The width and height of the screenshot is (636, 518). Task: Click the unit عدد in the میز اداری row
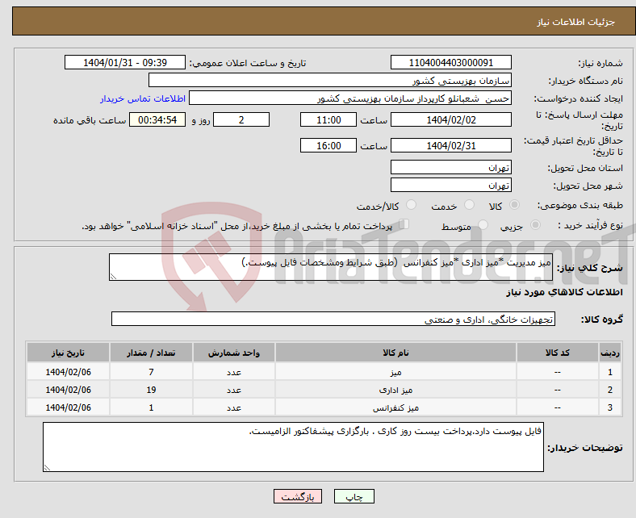[234, 390]
